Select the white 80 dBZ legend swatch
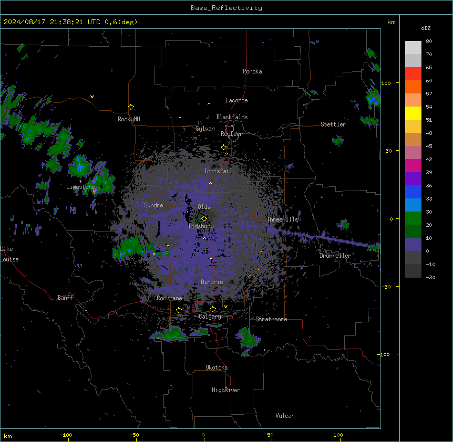 click(413, 48)
